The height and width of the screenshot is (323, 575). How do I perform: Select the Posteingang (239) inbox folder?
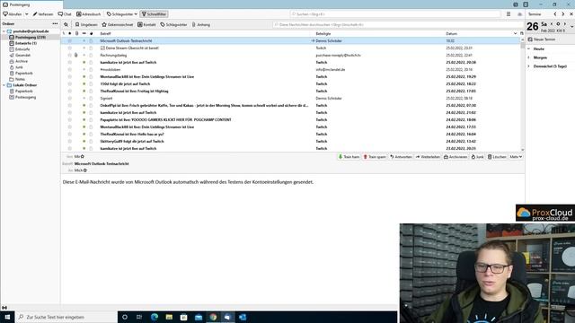[x=31, y=37]
